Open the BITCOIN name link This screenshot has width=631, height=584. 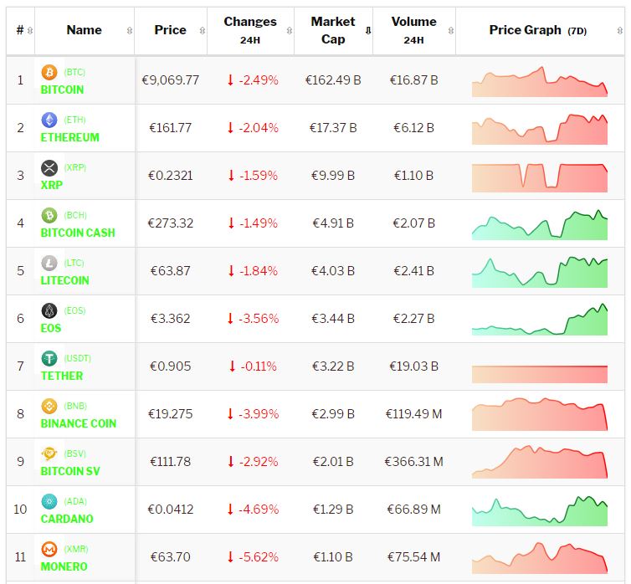[x=62, y=90]
